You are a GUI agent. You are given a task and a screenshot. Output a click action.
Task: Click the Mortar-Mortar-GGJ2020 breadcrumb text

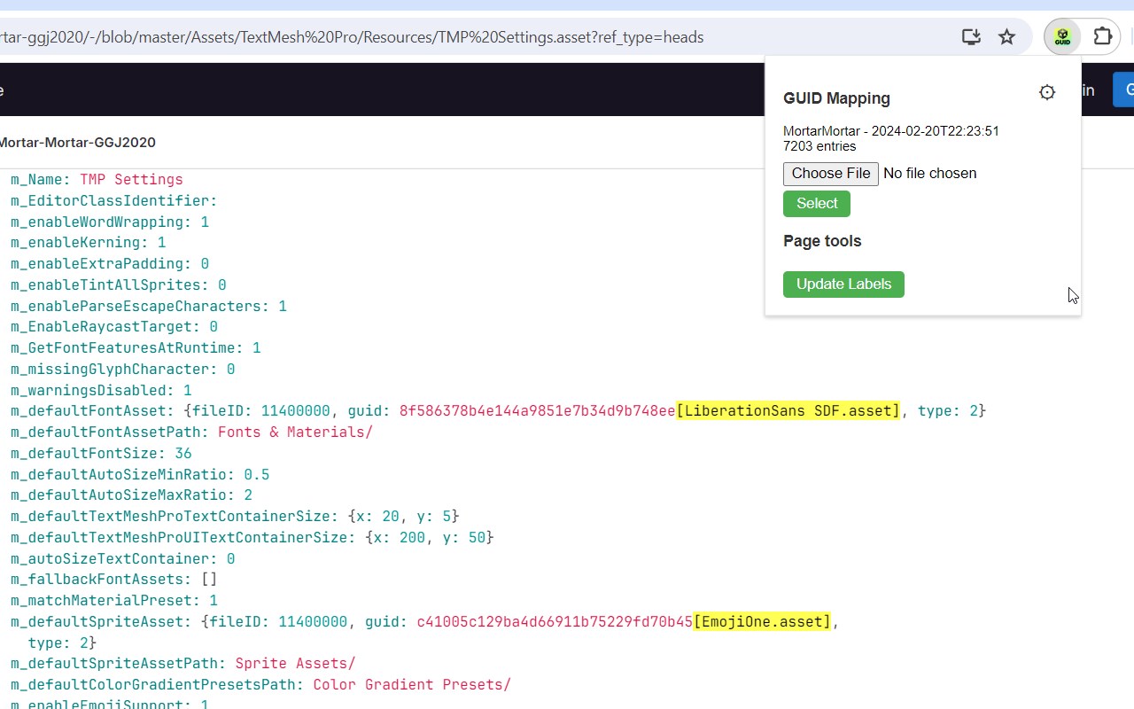pos(78,143)
